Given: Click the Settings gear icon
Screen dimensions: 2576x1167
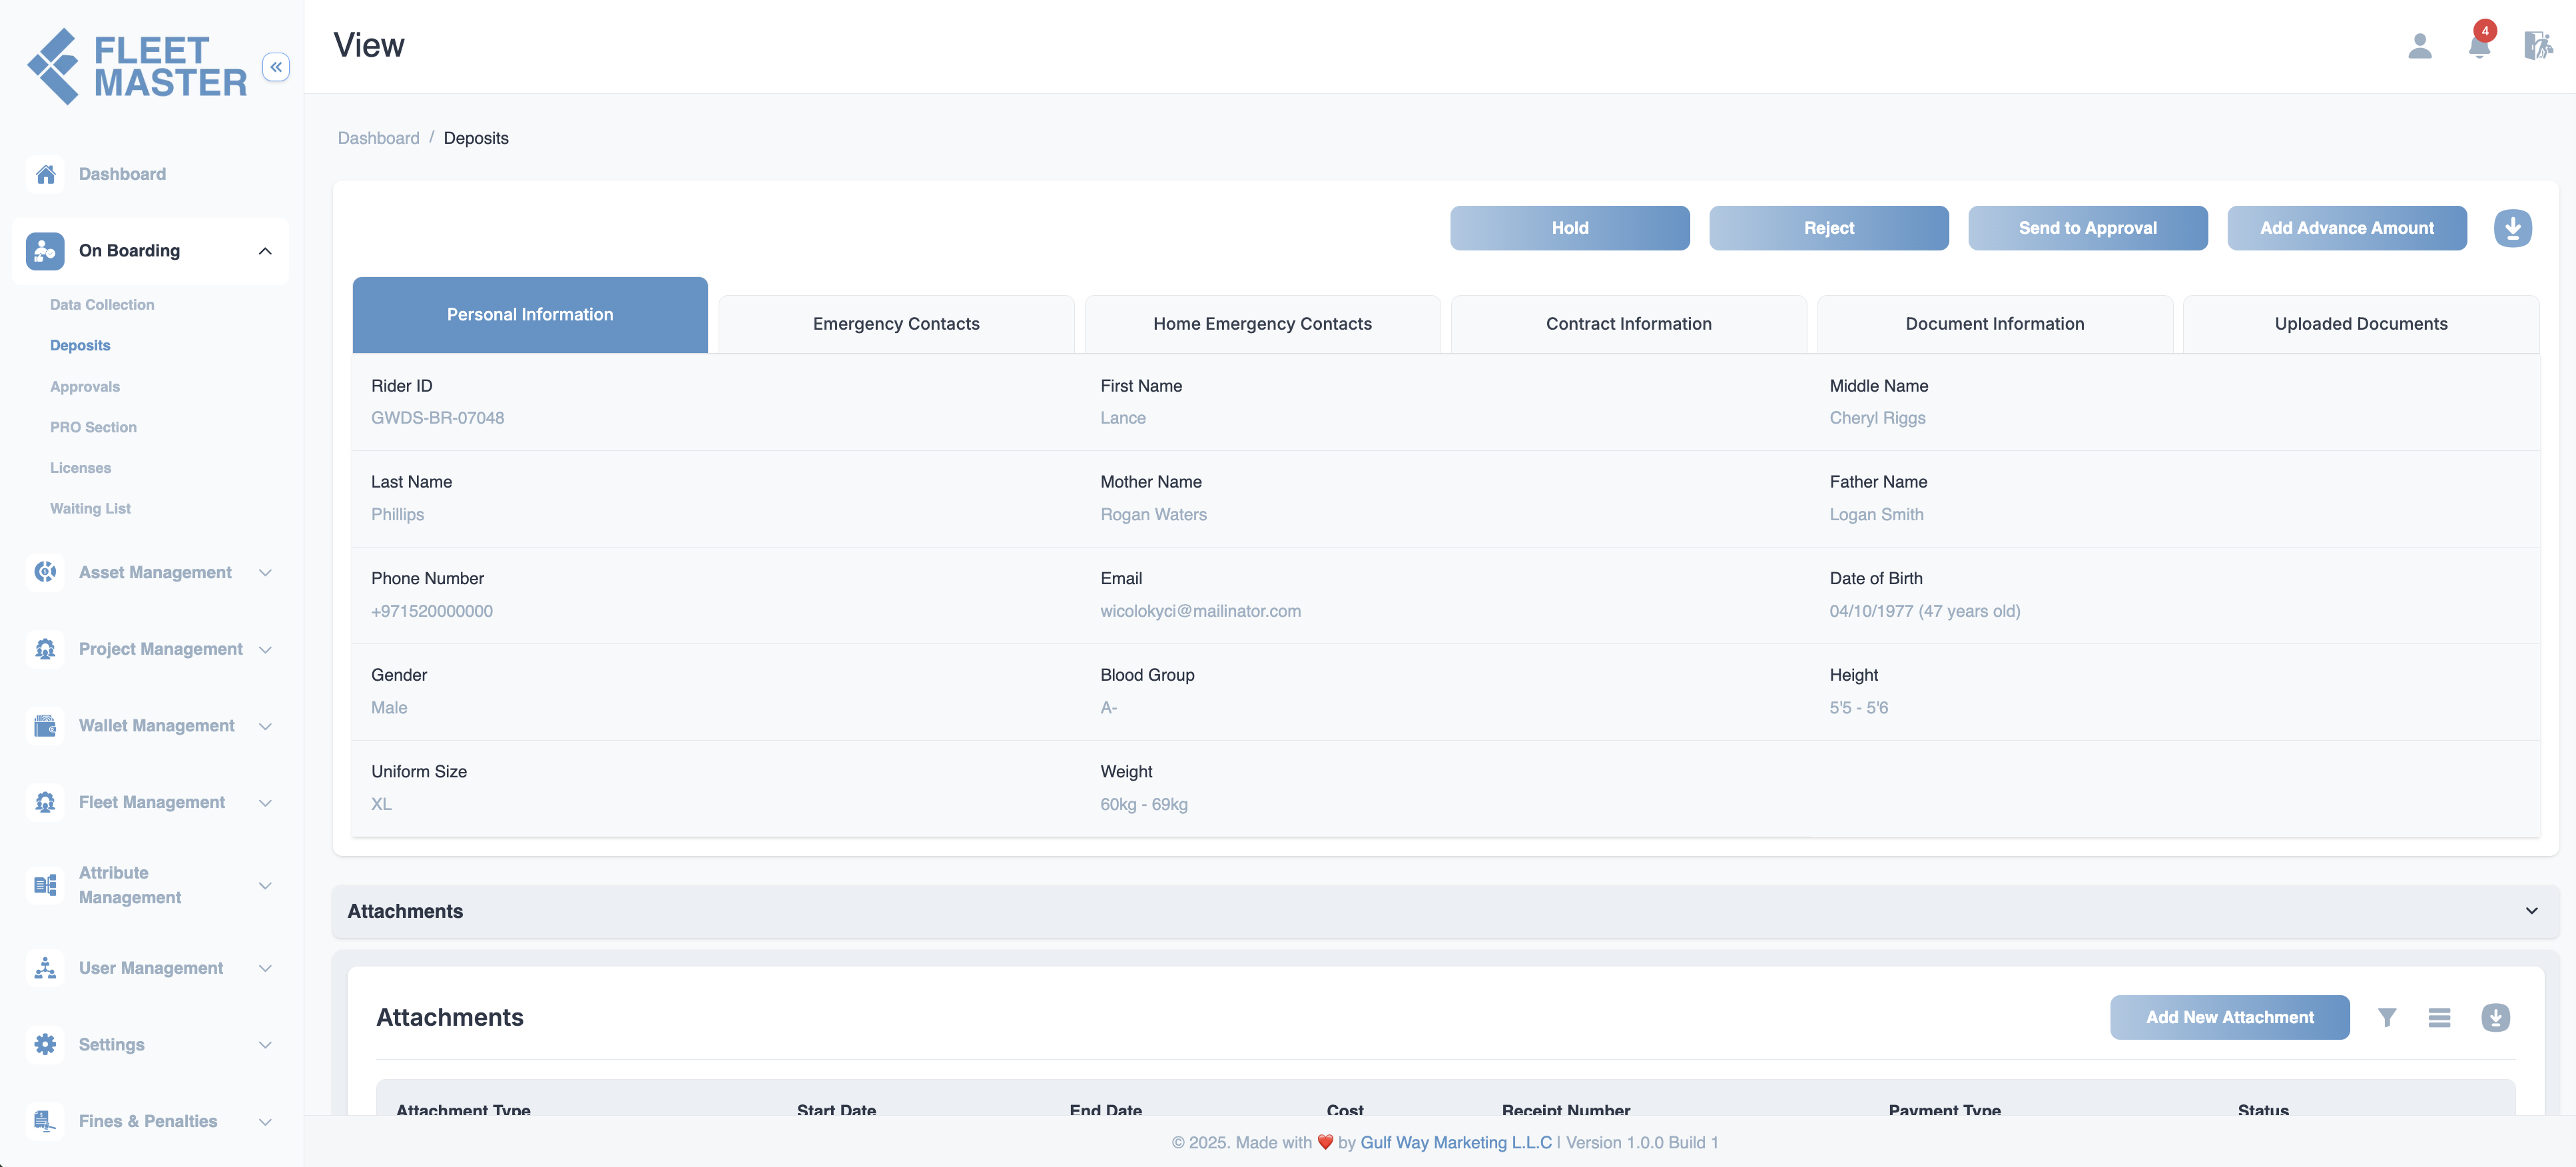Looking at the screenshot, I should click(x=45, y=1044).
